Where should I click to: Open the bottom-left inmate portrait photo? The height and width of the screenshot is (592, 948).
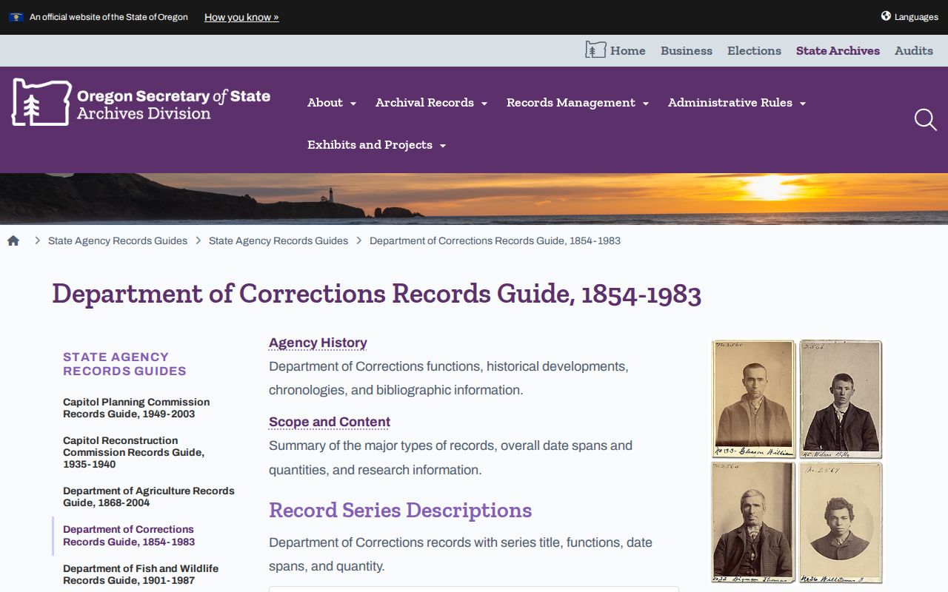coord(753,522)
